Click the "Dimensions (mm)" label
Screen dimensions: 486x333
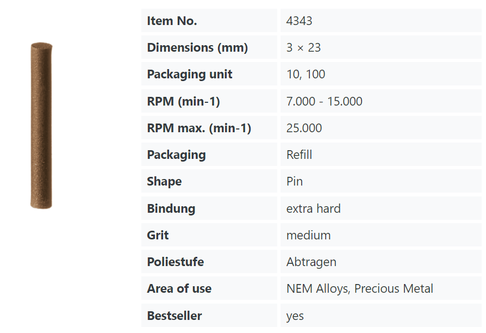[x=197, y=48]
